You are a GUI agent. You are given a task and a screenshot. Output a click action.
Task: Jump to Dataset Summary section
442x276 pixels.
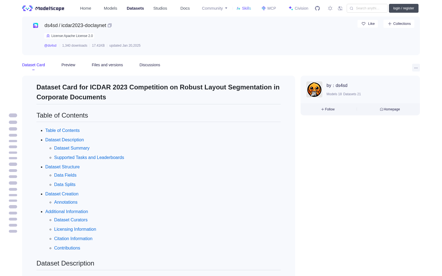[72, 148]
